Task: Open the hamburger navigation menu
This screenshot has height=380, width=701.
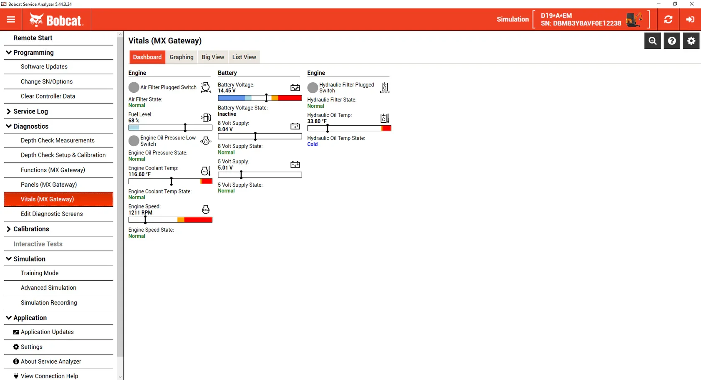Action: (x=11, y=20)
